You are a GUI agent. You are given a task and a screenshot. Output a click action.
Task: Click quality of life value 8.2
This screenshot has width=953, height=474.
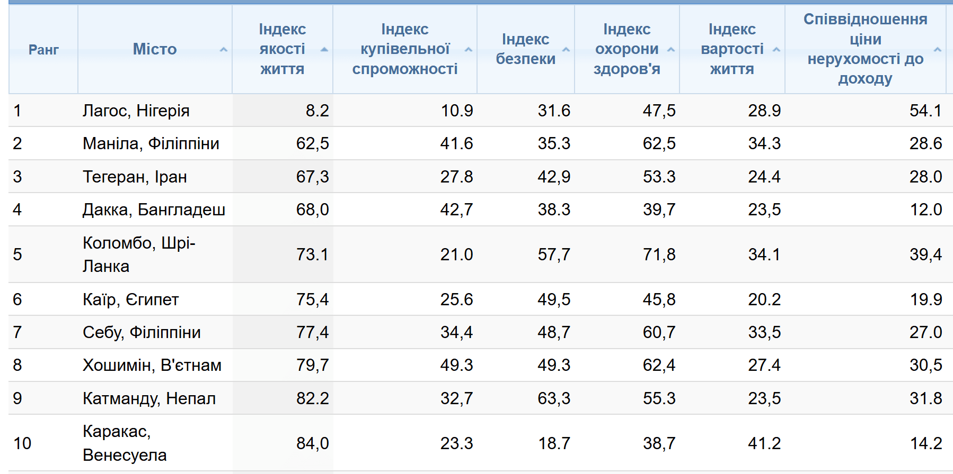317,111
